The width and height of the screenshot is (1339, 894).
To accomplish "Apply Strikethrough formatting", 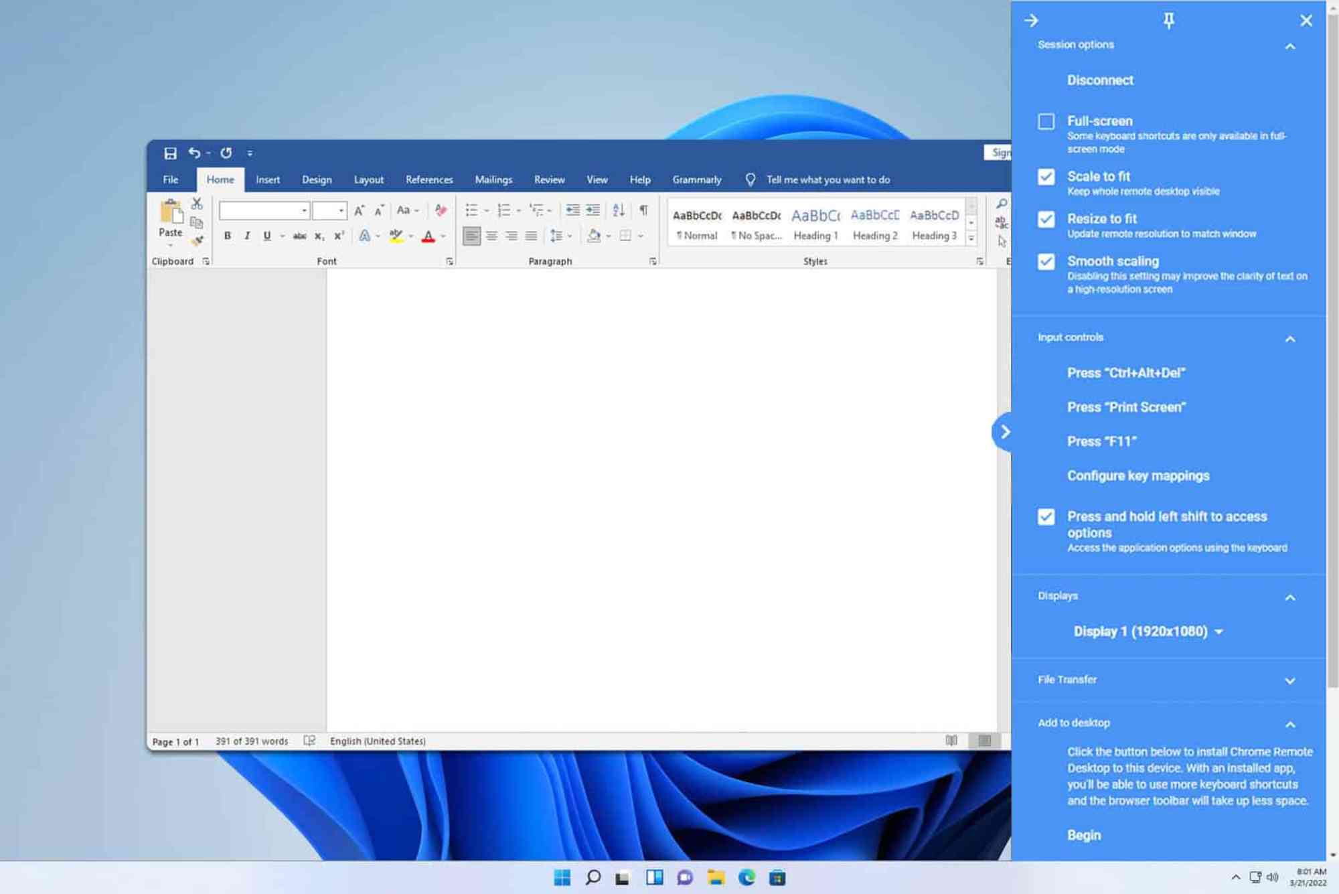I will click(299, 236).
